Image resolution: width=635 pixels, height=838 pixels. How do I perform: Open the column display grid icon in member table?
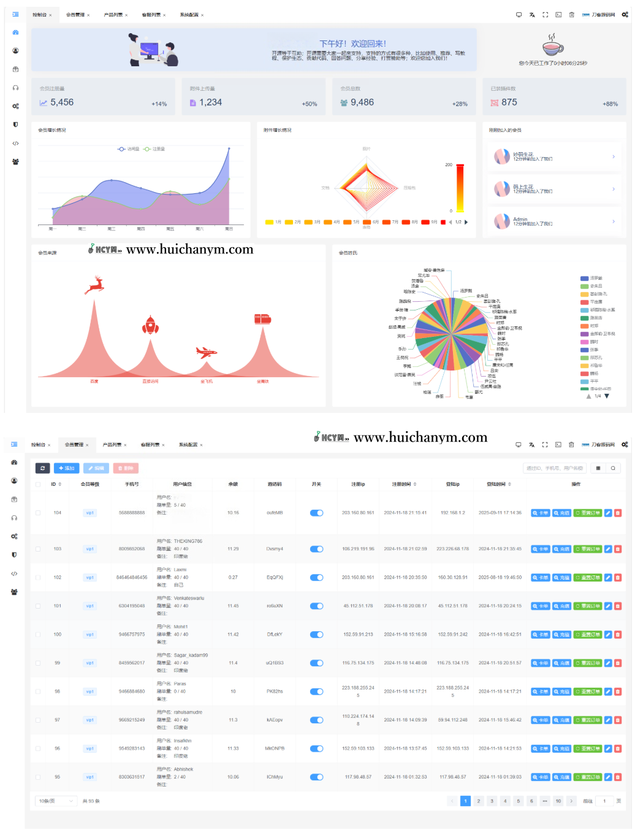(x=598, y=468)
